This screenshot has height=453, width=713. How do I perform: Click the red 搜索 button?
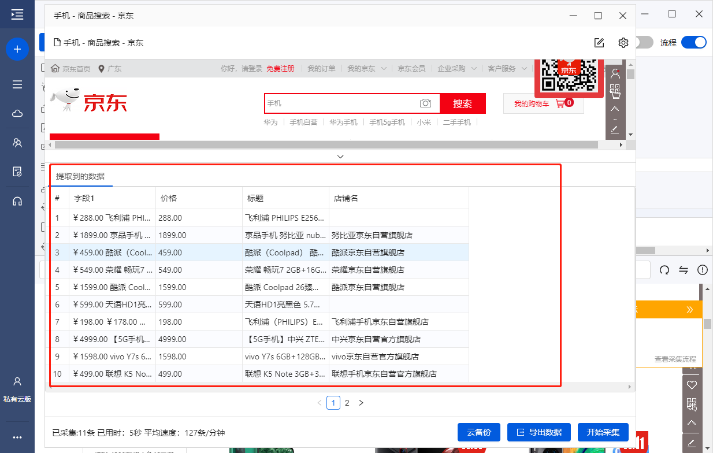pyautogui.click(x=462, y=103)
